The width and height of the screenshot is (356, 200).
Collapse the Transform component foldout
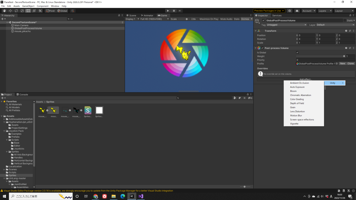[x=256, y=31]
